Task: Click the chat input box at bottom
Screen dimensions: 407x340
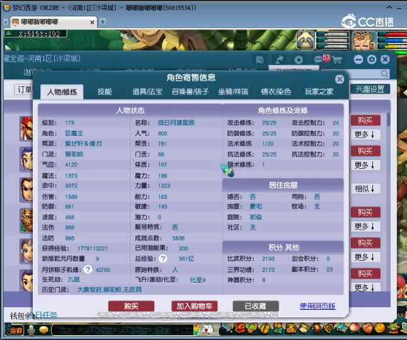Action: click(123, 330)
